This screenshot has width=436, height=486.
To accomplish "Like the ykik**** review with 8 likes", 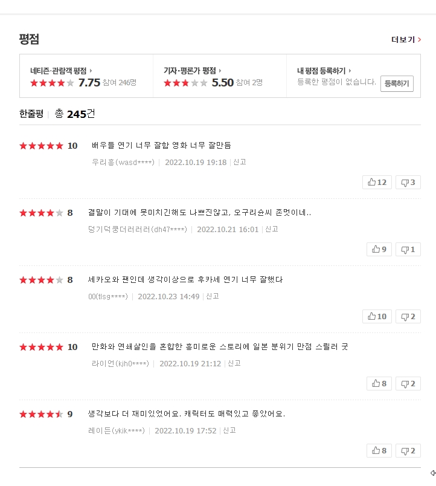I will pos(379,451).
